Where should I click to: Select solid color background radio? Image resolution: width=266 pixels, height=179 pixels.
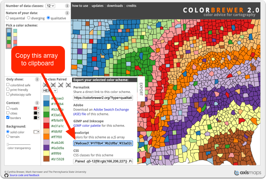coord(8,132)
